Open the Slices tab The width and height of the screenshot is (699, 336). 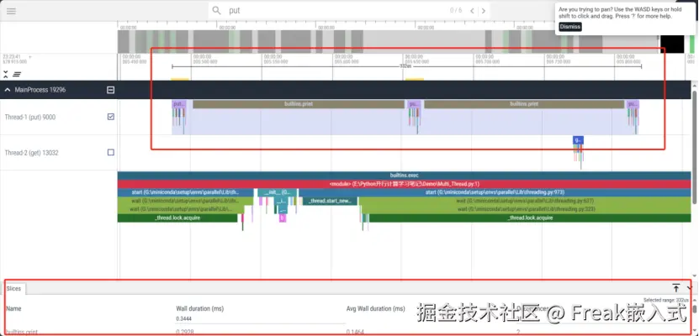coord(13,288)
